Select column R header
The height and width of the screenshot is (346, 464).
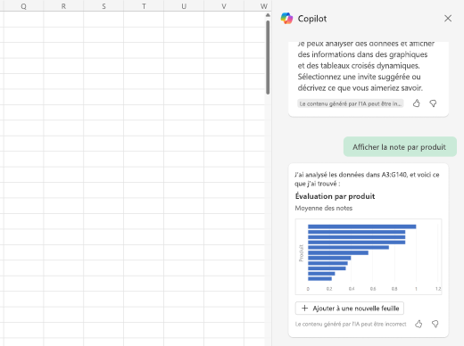[63, 6]
